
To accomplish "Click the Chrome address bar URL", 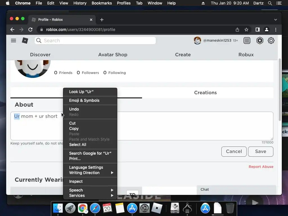I will [81, 30].
